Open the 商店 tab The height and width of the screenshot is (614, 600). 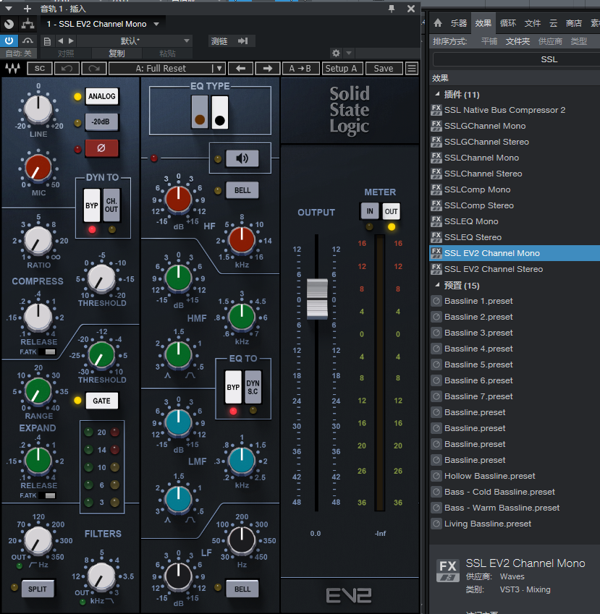(574, 23)
